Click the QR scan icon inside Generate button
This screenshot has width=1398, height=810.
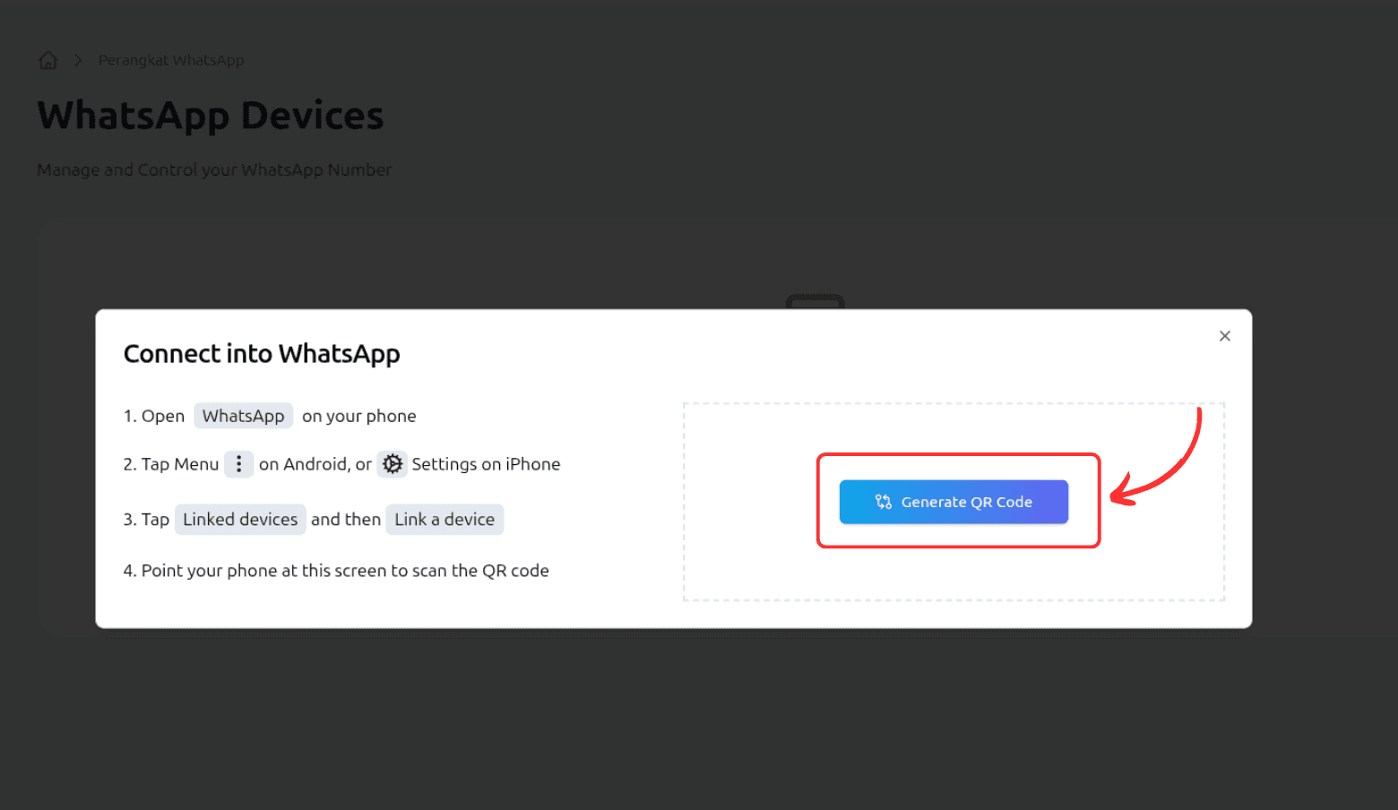883,502
